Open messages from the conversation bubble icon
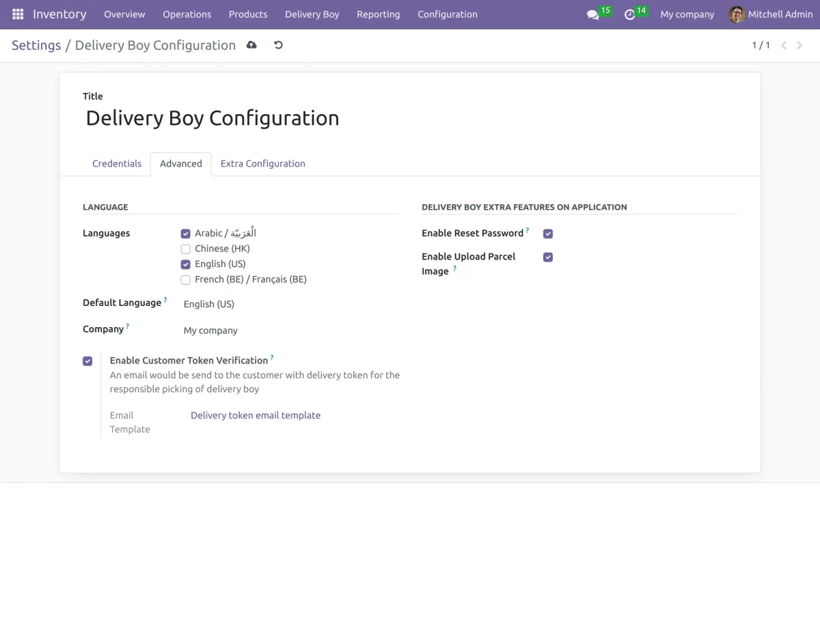Screen dimensions: 820x644 pos(592,14)
